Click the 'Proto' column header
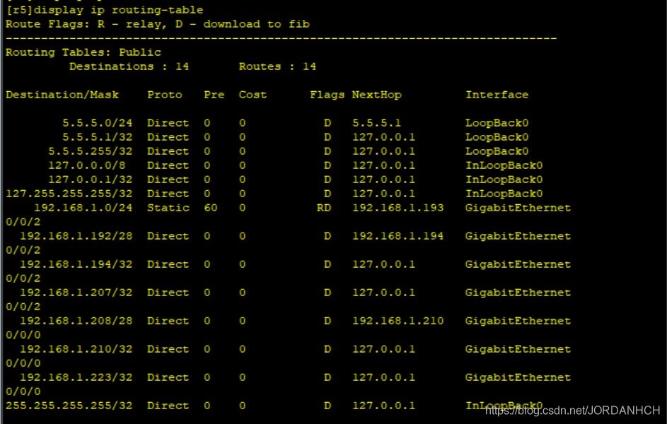667x424 pixels. [165, 94]
